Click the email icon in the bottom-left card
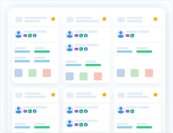Image resolution: width=173 pixels, height=133 pixels. (25, 111)
